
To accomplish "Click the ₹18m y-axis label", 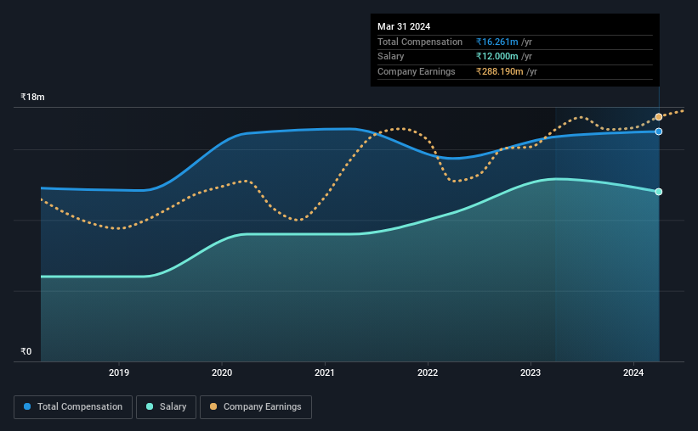I will click(32, 97).
